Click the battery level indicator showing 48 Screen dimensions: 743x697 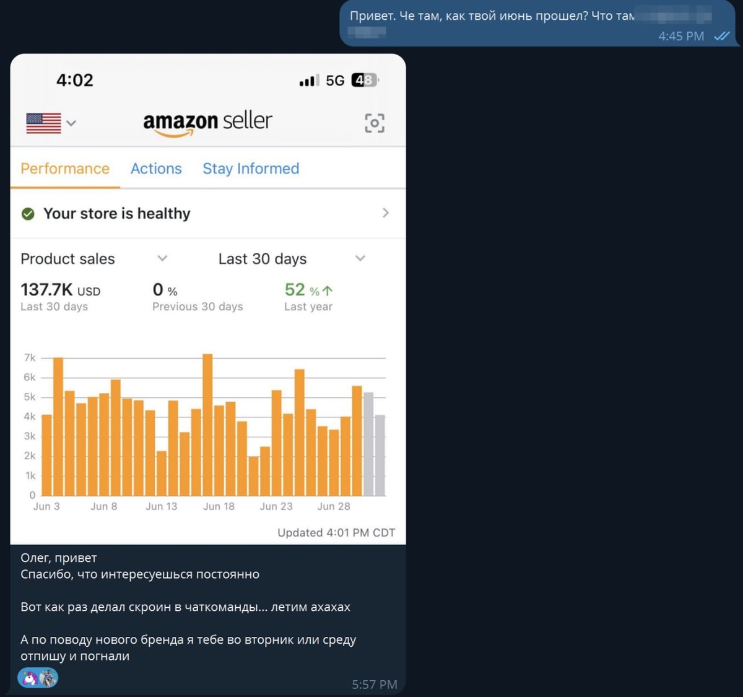(x=365, y=80)
